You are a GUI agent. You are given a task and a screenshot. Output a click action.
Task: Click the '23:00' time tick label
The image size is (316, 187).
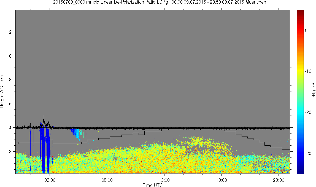(279, 180)
